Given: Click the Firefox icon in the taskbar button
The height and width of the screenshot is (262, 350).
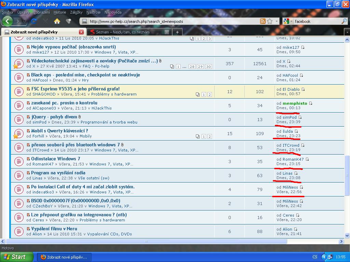Looking at the screenshot, I should point(43,257).
